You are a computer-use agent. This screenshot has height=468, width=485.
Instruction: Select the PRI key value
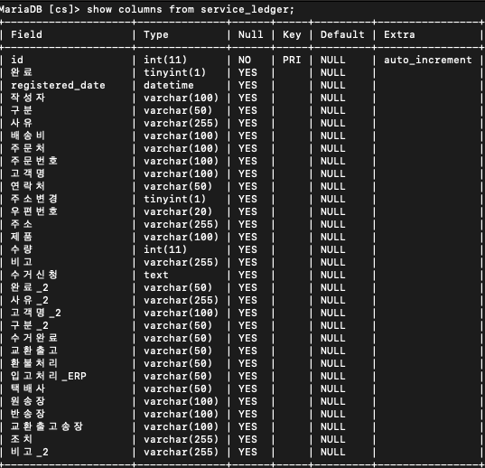point(292,60)
